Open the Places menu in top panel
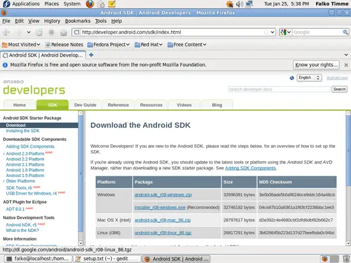This screenshot has width=351, height=263. pyautogui.click(x=52, y=4)
